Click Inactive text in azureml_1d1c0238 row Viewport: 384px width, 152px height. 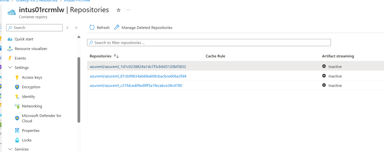point(335,66)
